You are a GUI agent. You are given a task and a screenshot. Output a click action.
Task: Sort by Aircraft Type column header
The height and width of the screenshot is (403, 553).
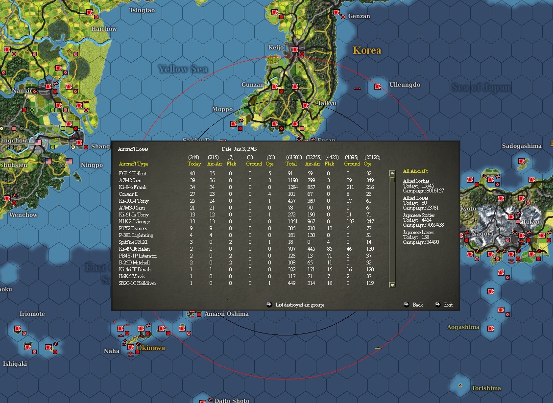coord(133,164)
